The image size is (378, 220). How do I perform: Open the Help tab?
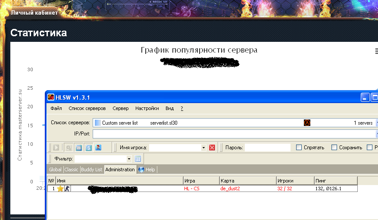[147, 170]
